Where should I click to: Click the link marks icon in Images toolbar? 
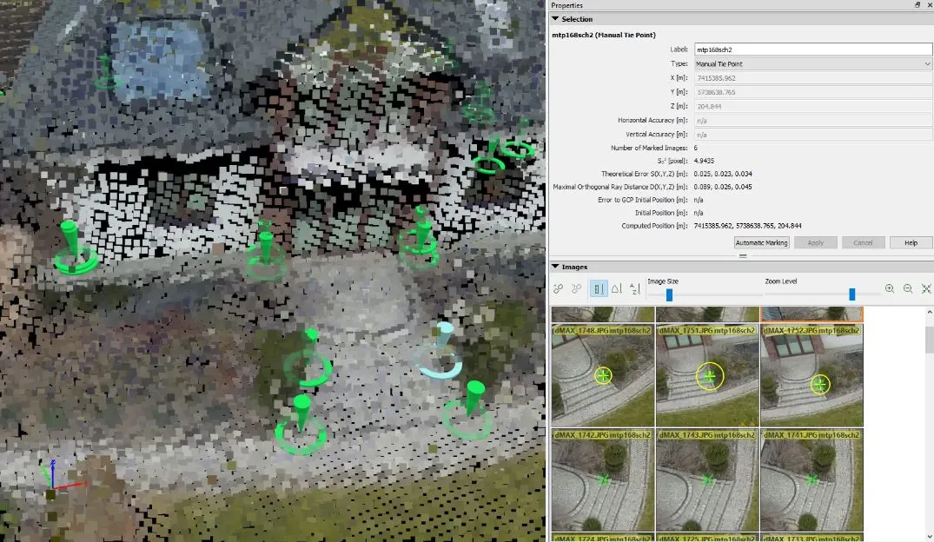pos(559,289)
